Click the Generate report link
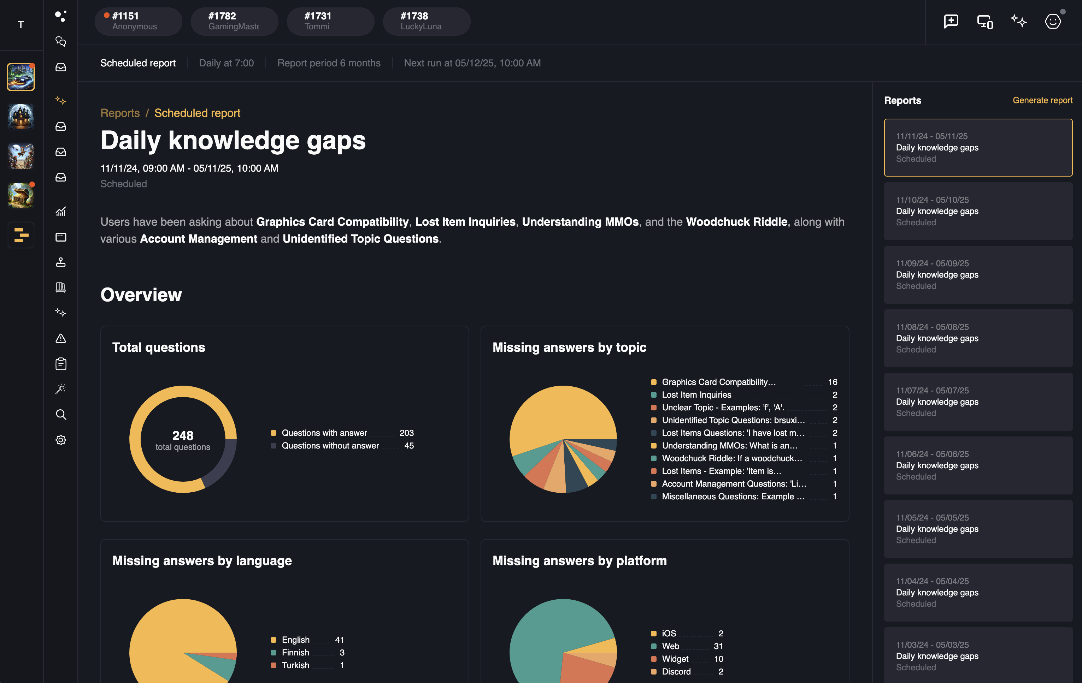 point(1042,100)
